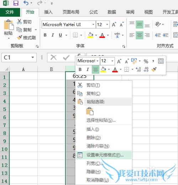This screenshot has width=178, height=185.
Task: Choose 清除内容(N) from context menu
Action: (x=104, y=146)
